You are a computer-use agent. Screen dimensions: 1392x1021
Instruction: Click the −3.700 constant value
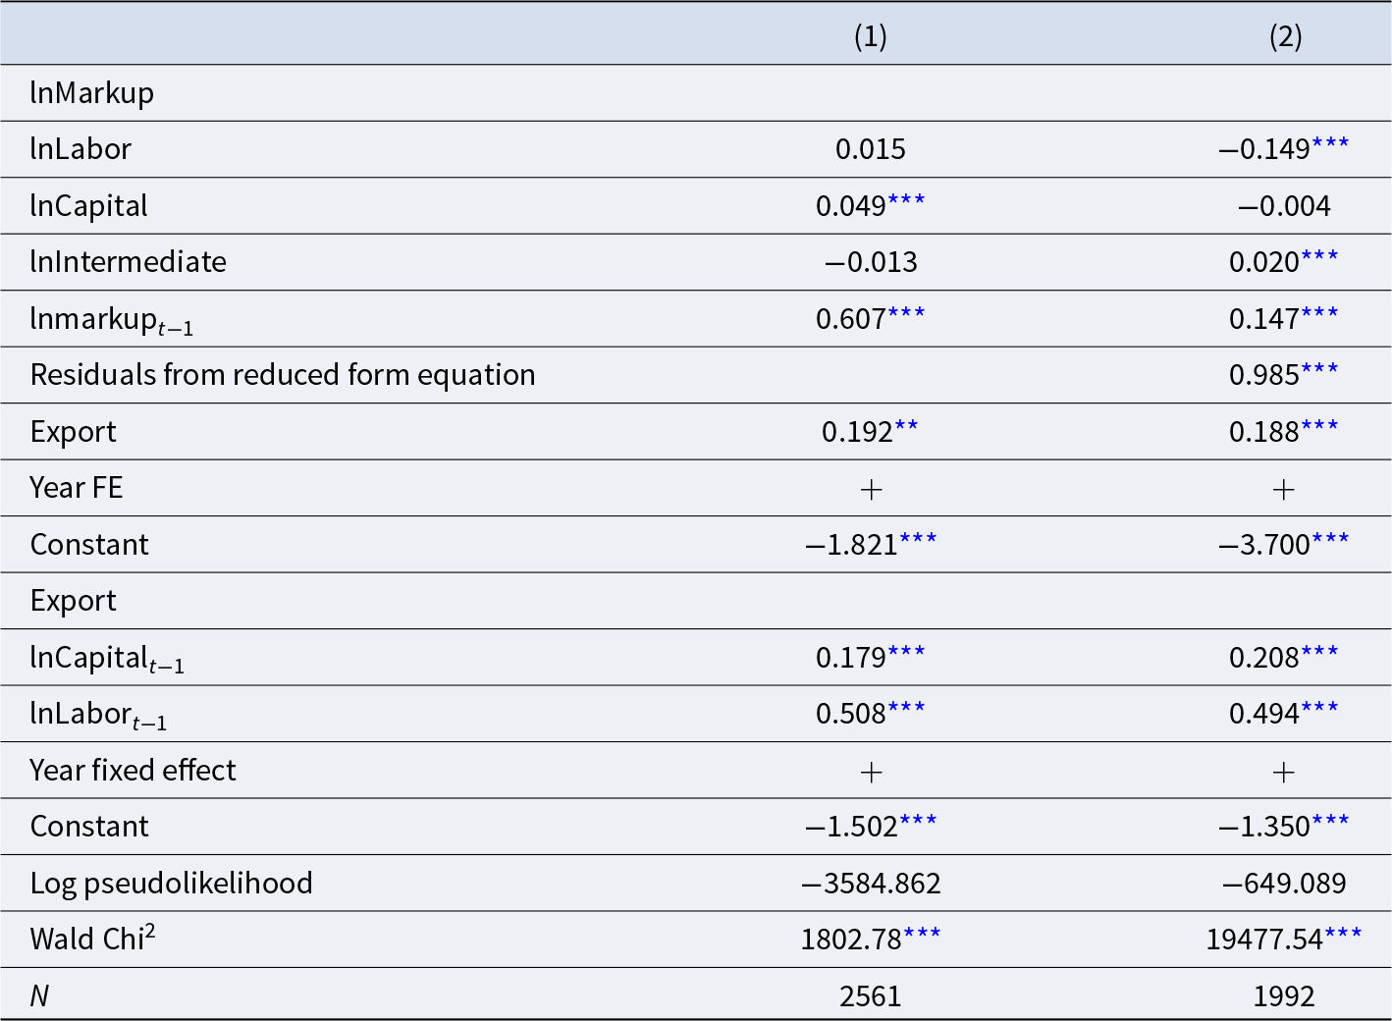coord(1264,545)
